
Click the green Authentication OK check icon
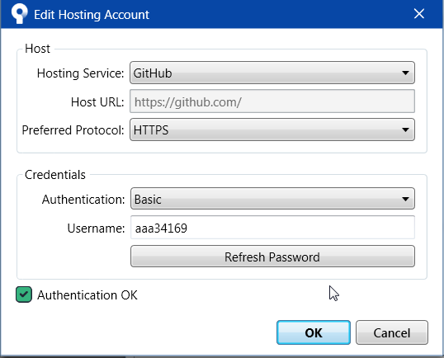click(x=24, y=294)
